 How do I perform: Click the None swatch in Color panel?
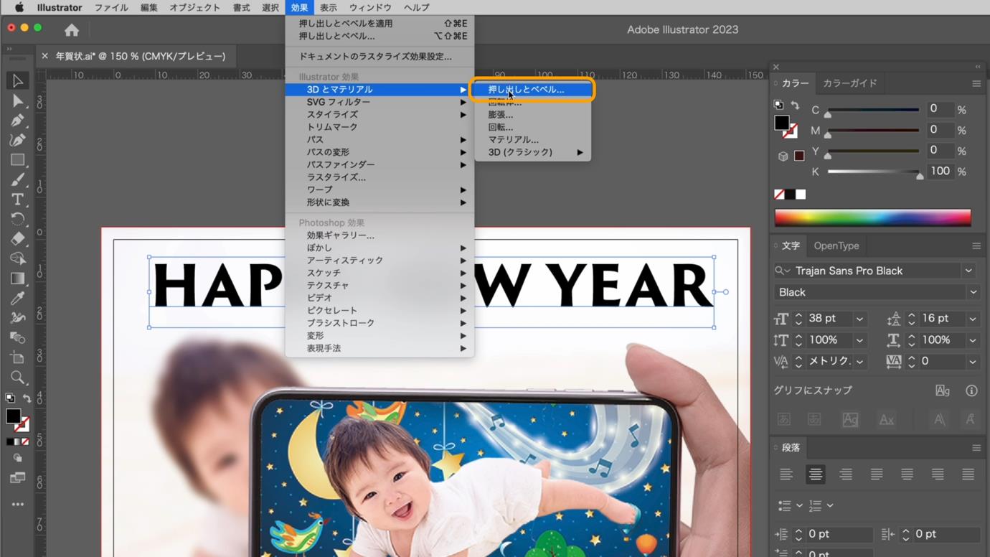pos(779,195)
